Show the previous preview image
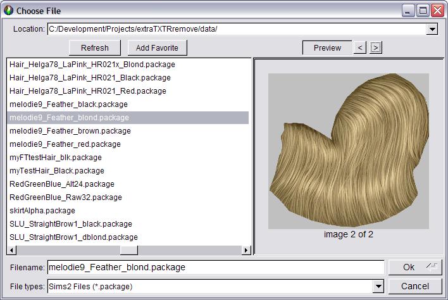This screenshot has height=300, width=448. click(x=359, y=47)
